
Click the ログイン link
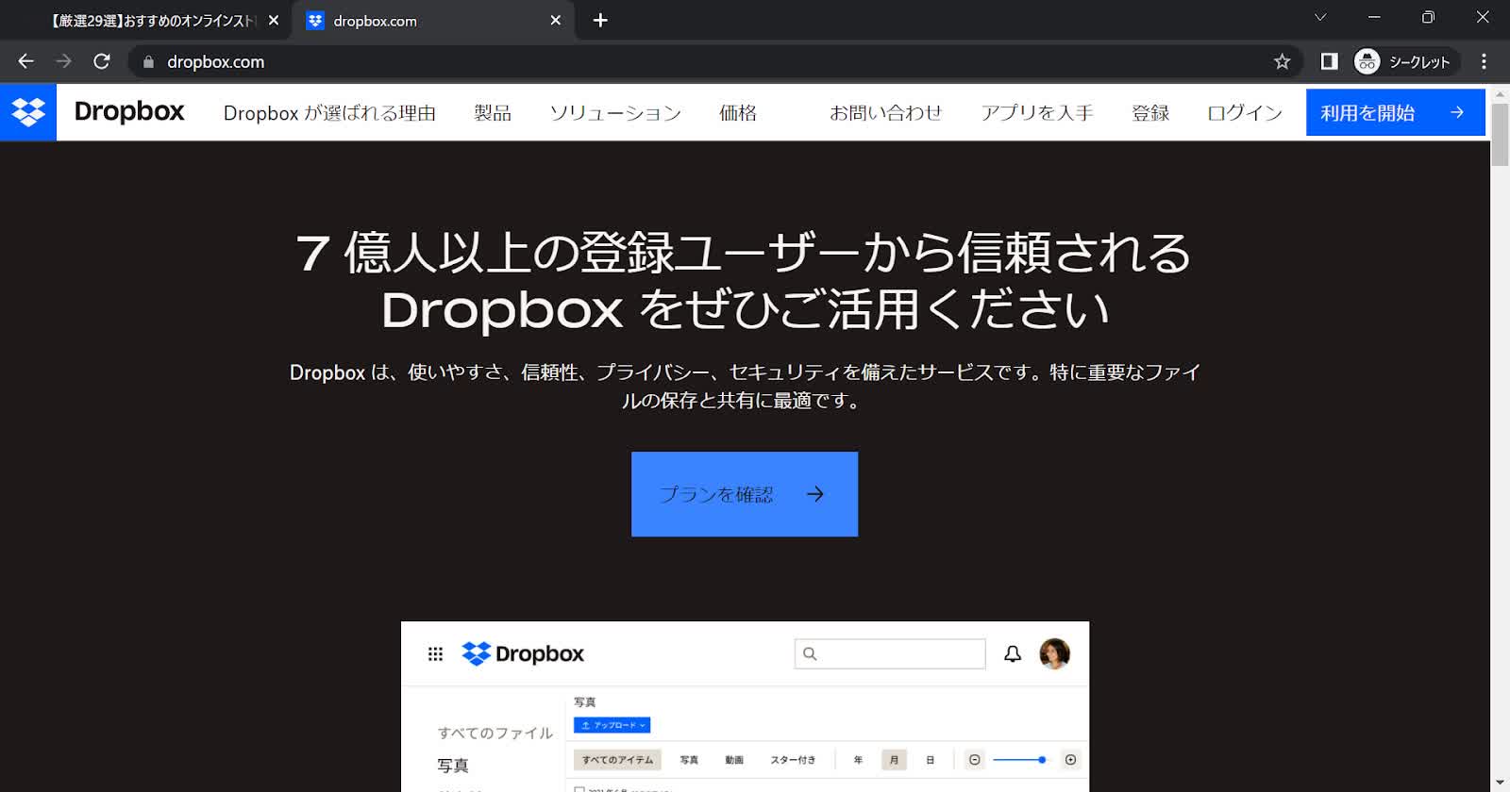pos(1244,112)
